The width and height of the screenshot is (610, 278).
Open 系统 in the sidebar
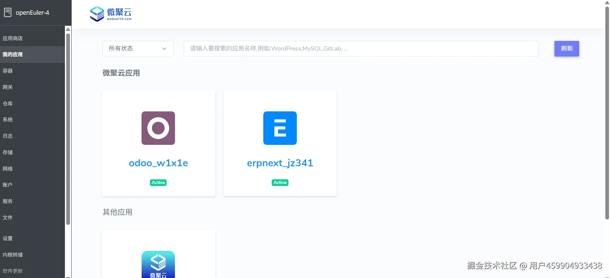(32, 120)
